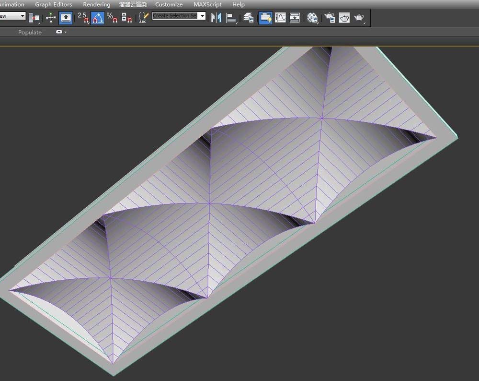Click the Edit Named Selection Sets button
This screenshot has height=381, width=479.
[142, 18]
